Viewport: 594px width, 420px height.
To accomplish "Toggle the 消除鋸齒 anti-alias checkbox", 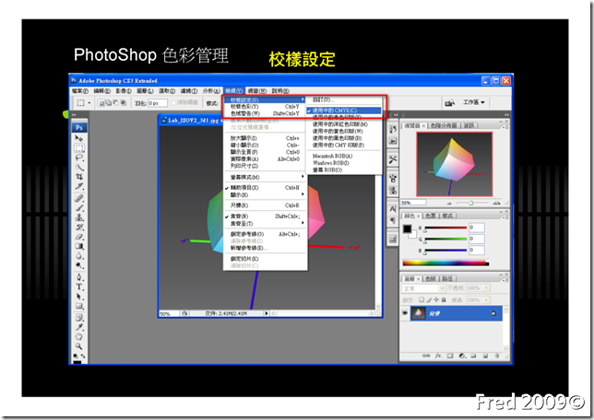I will [x=173, y=102].
